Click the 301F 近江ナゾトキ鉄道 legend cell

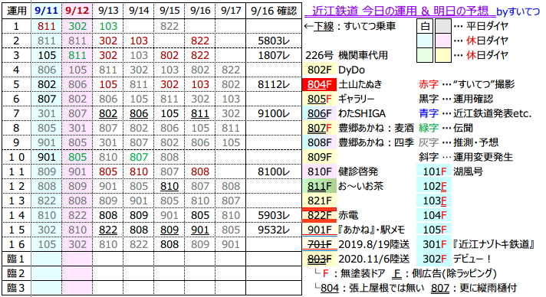[434, 244]
